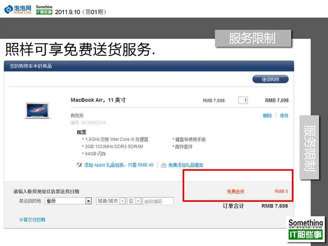Click the 邮政编码 postal code field

pos(158,201)
